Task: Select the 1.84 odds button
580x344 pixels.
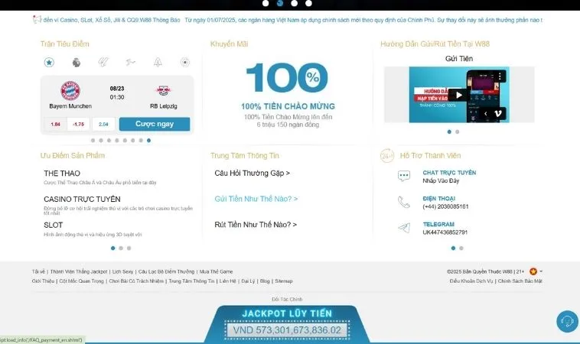Action: (56, 124)
